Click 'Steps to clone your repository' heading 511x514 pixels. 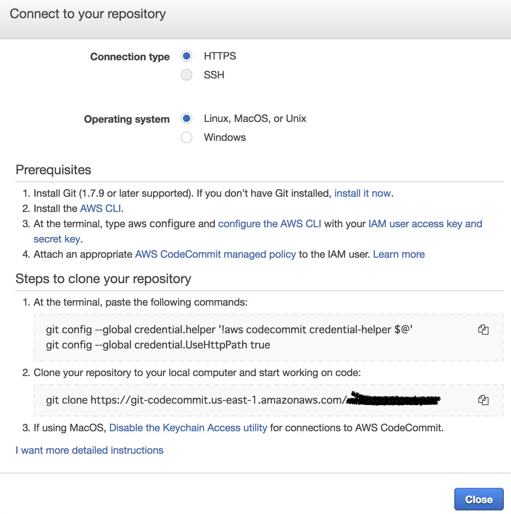point(103,279)
